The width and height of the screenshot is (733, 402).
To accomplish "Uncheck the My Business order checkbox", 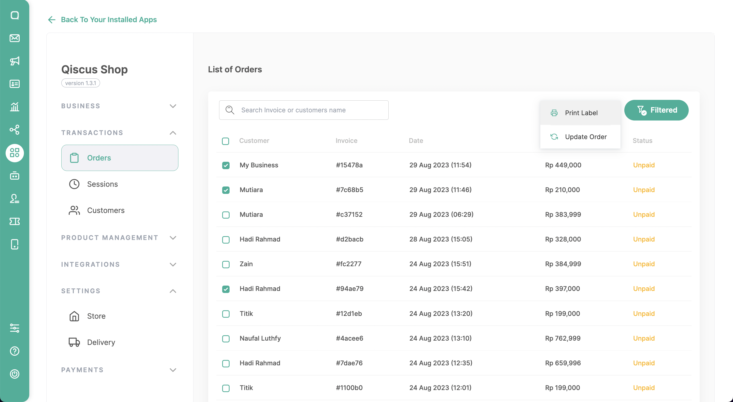I will pyautogui.click(x=226, y=165).
